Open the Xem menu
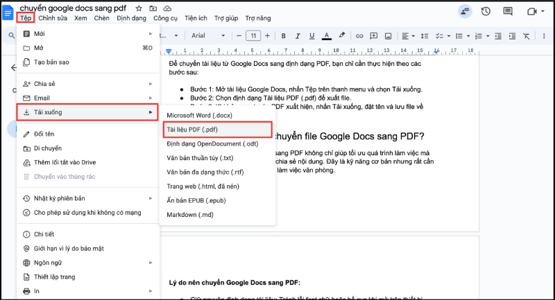This screenshot has width=555, height=300. point(80,18)
